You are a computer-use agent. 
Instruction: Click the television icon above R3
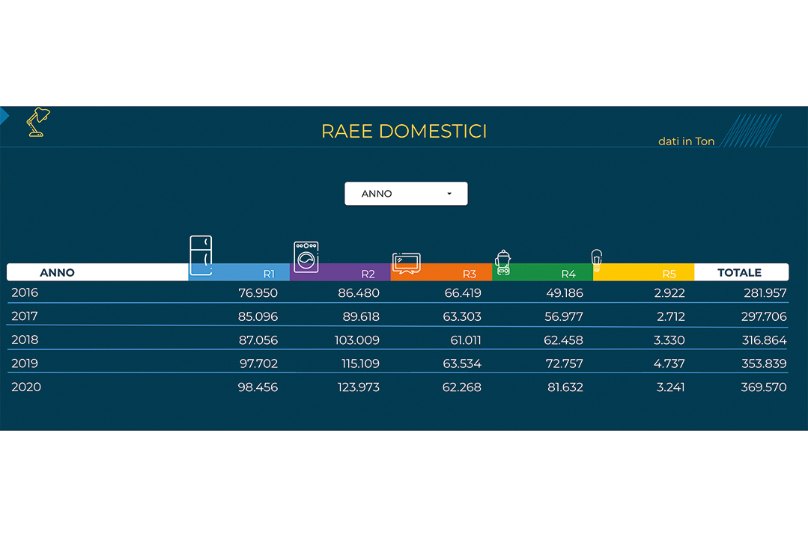406,264
